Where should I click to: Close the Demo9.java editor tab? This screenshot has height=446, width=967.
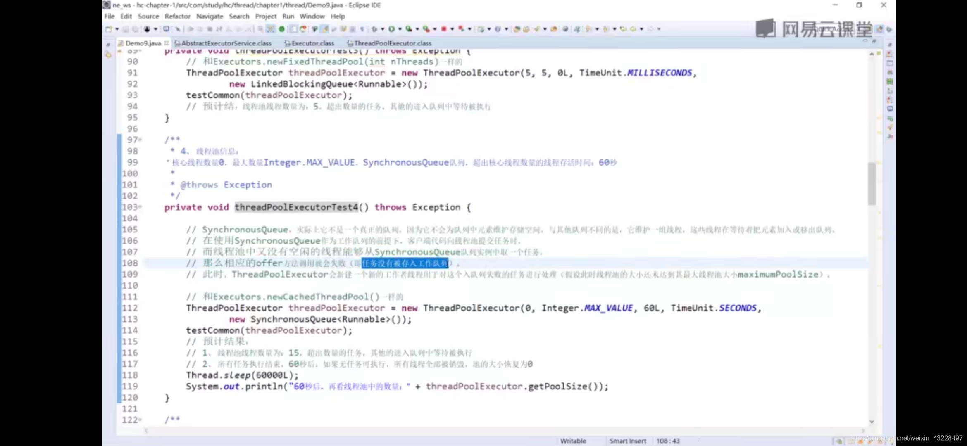[167, 43]
